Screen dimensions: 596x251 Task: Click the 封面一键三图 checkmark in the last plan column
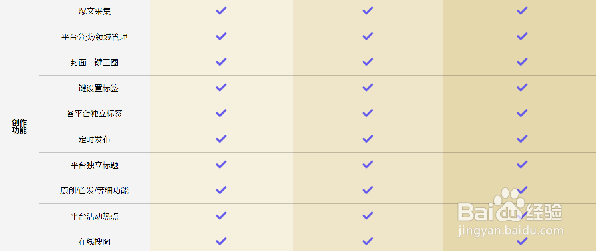point(522,62)
